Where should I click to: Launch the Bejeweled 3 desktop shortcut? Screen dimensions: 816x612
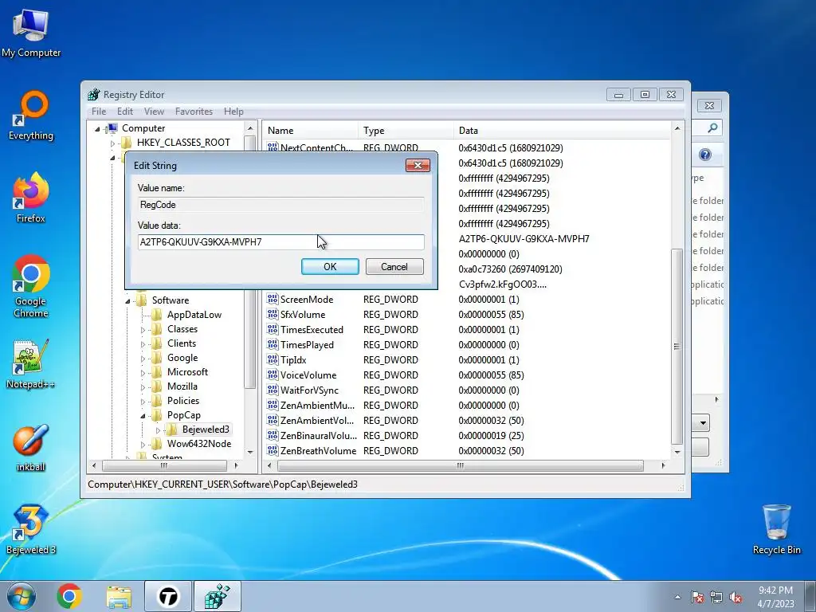[31, 530]
